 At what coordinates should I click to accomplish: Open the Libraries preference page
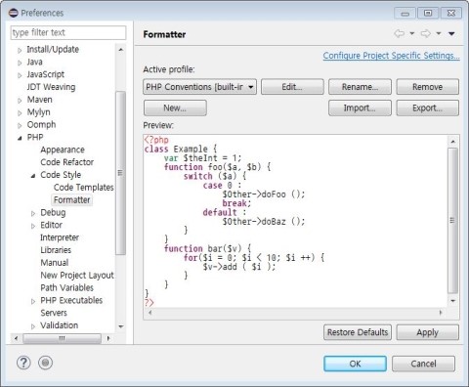(56, 250)
